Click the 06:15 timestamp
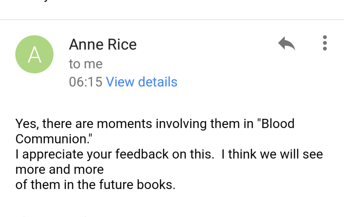344x217 pixels. [x=86, y=82]
